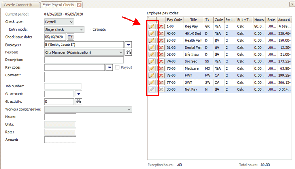The width and height of the screenshot is (295, 169).
Task: Click the Pay code input field
Action: 74,67
